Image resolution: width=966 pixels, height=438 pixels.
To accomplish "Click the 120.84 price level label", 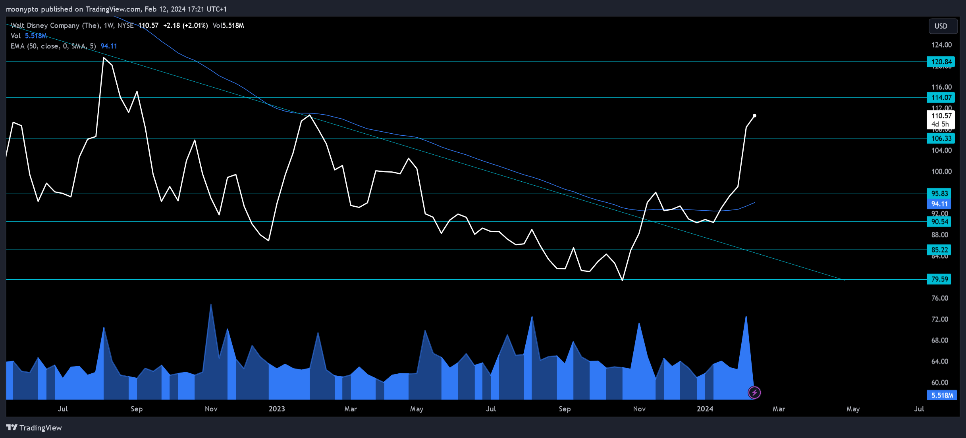I will (941, 62).
